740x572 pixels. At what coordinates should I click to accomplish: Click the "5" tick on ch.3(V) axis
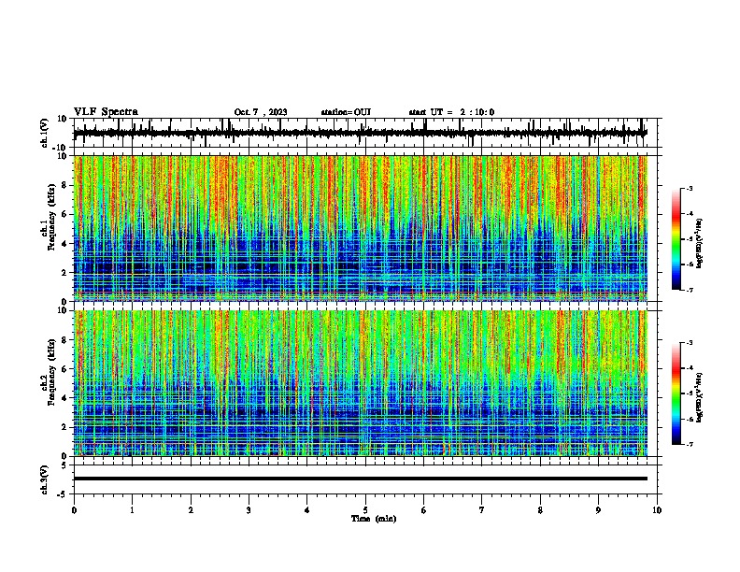pyautogui.click(x=64, y=465)
